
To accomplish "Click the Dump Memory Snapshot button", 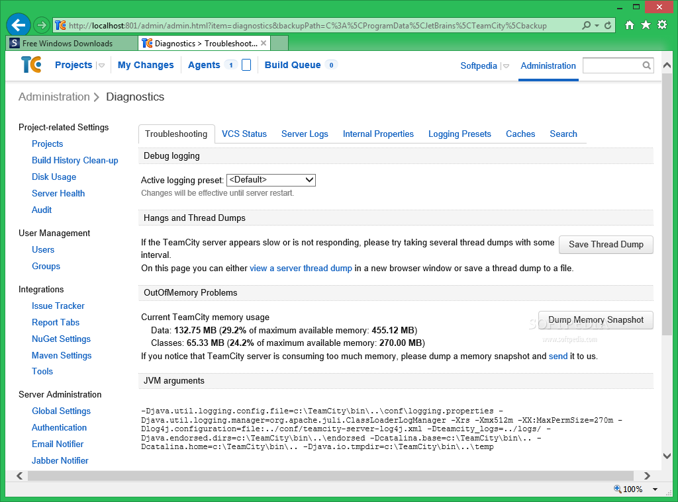I will pyautogui.click(x=595, y=320).
